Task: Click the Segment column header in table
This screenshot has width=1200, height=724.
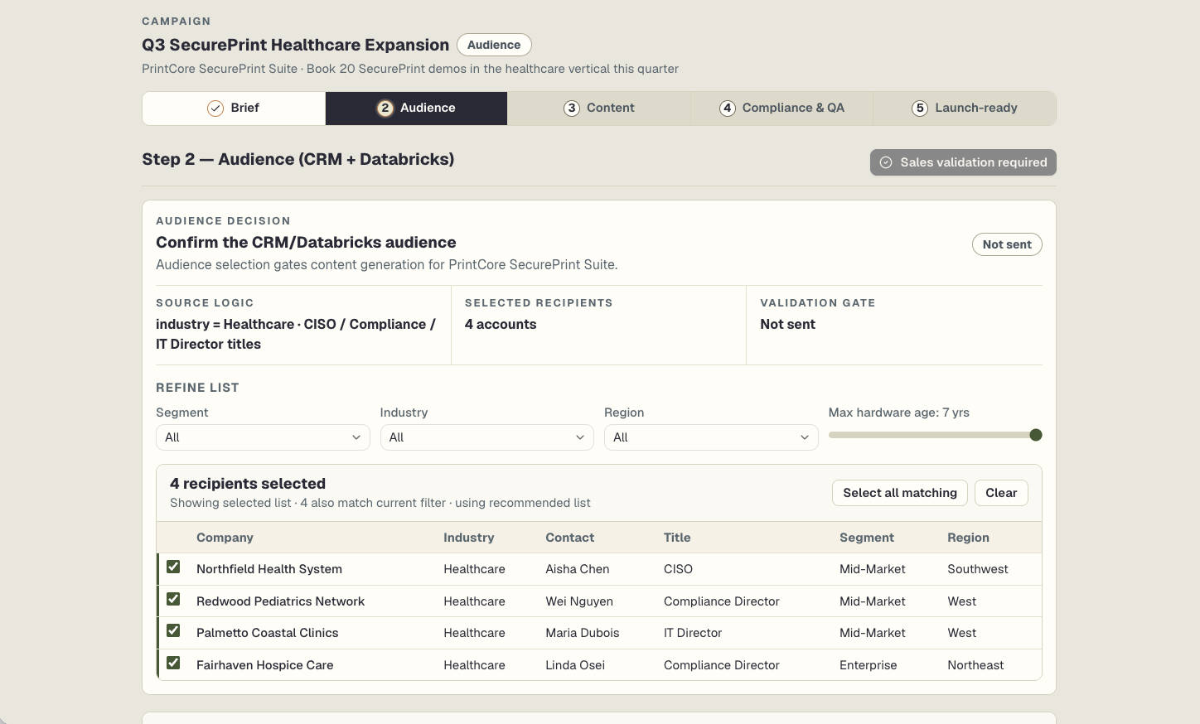Action: pos(867,538)
